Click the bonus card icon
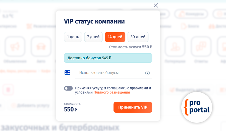226x131 pixels. click(x=68, y=73)
